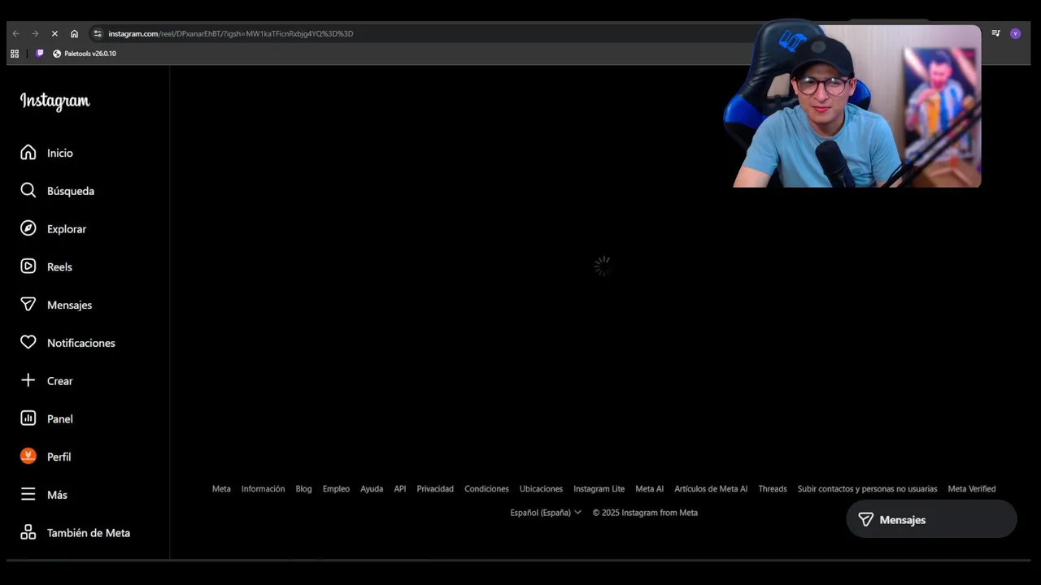The height and width of the screenshot is (585, 1041).
Task: Open the Ubicaciones footer link
Action: pyautogui.click(x=541, y=489)
